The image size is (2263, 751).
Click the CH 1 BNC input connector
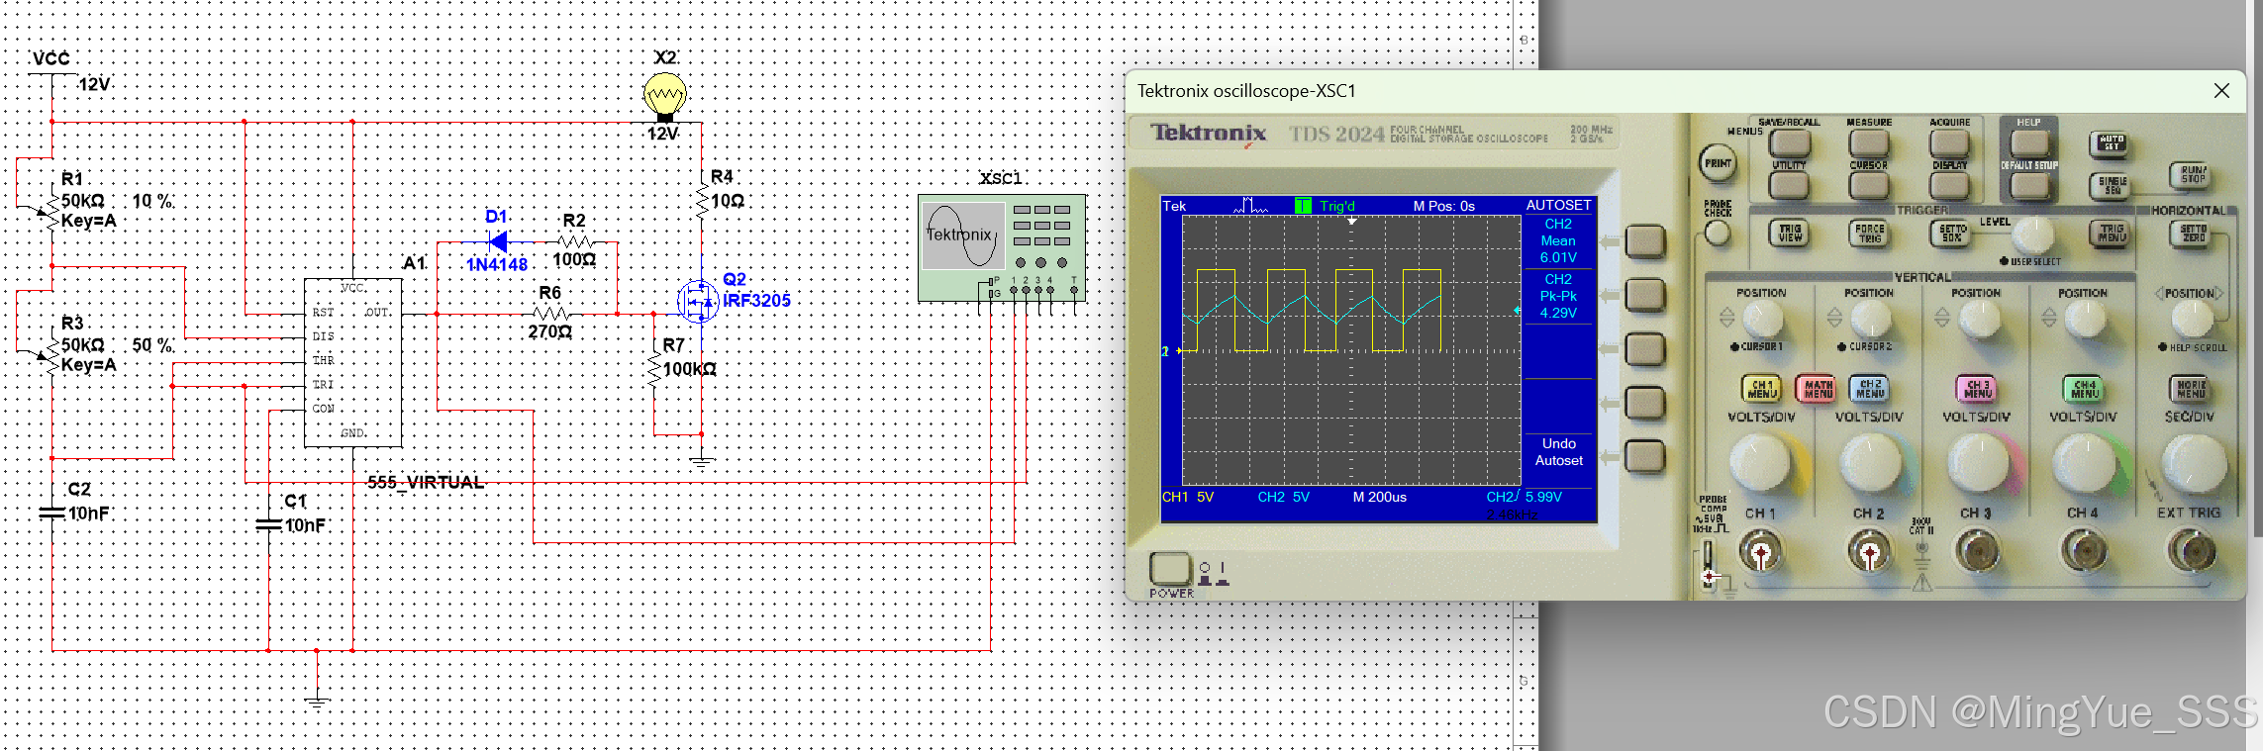[1761, 552]
